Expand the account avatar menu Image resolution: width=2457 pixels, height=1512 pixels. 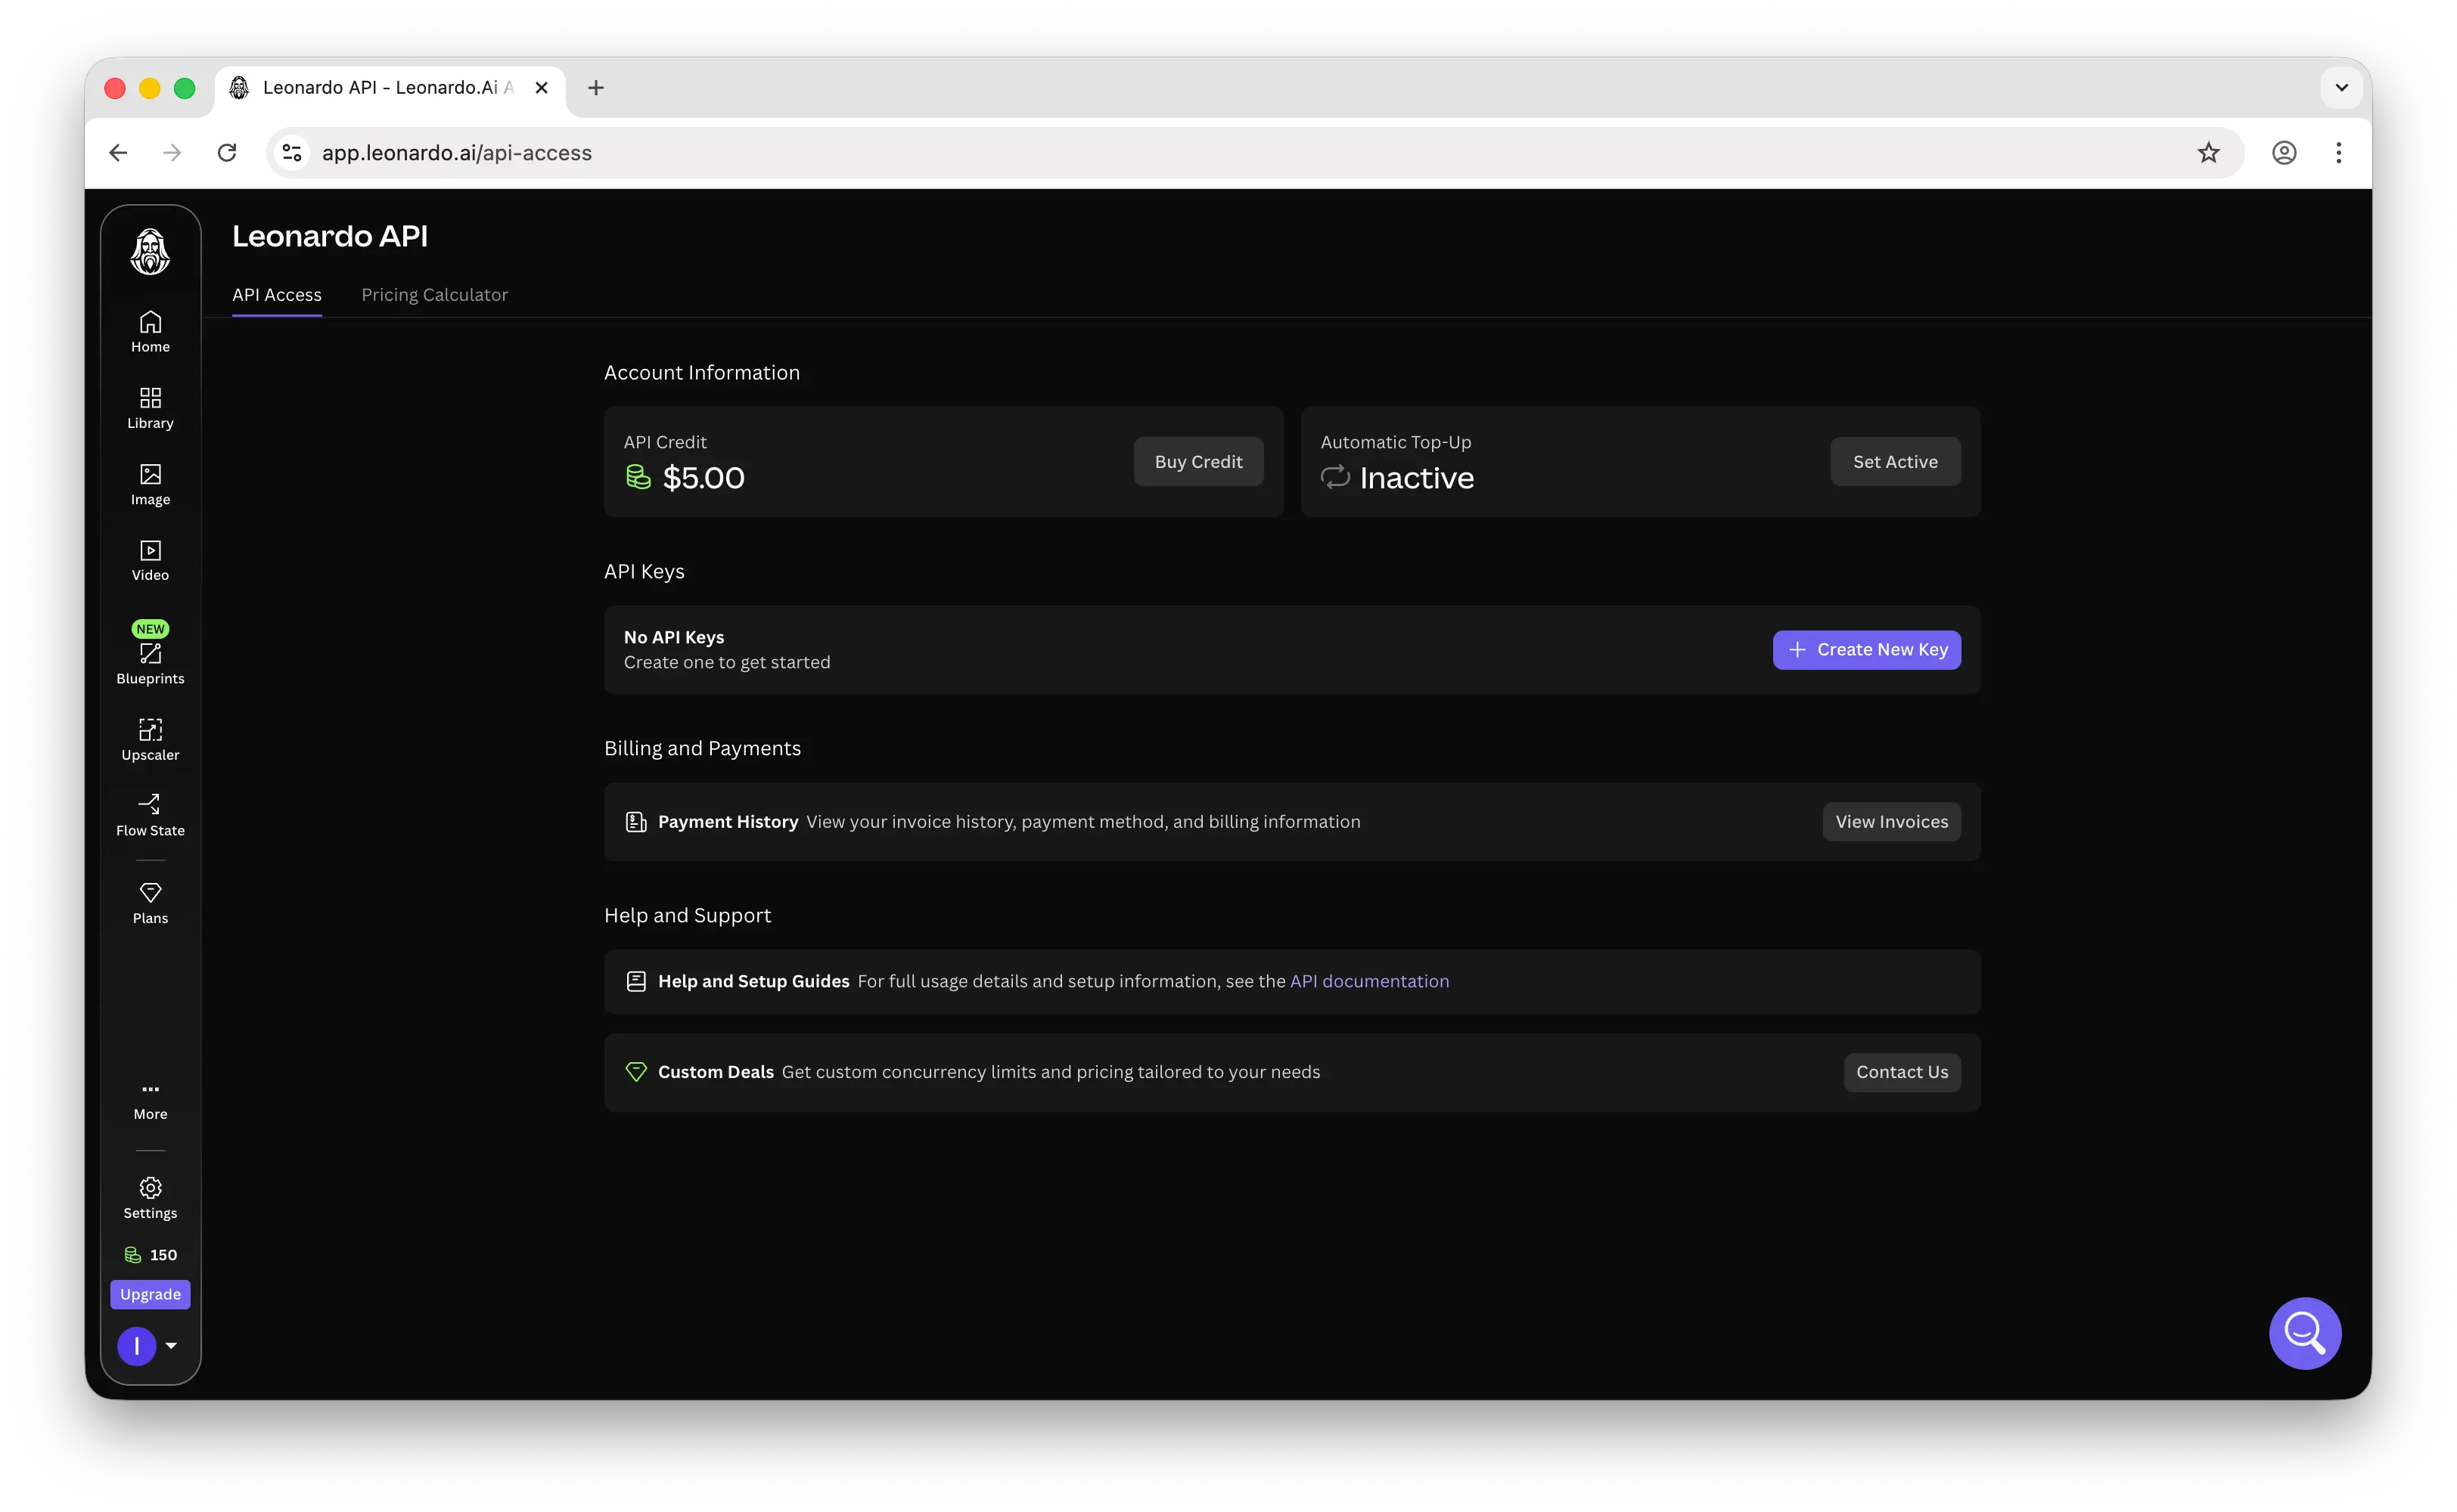pos(150,1345)
